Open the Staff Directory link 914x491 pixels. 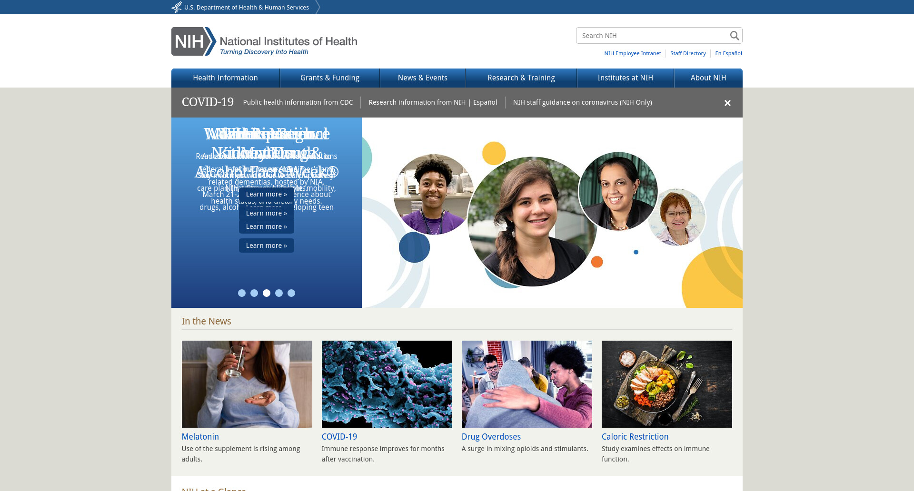688,53
